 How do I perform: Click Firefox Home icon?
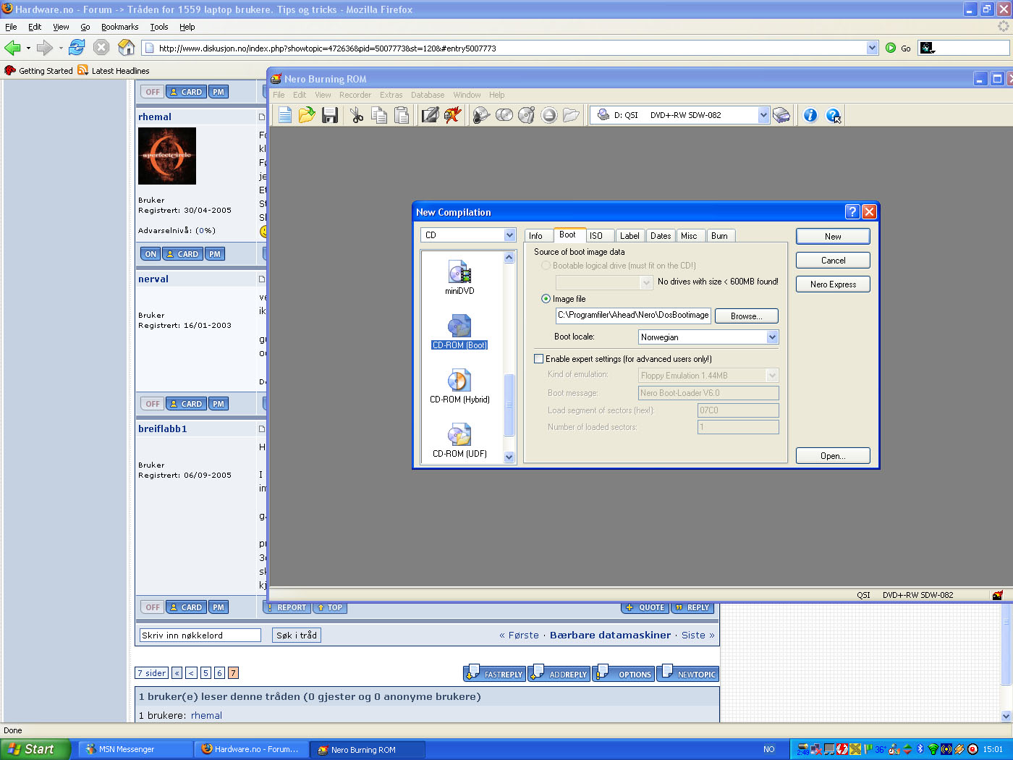pos(127,48)
